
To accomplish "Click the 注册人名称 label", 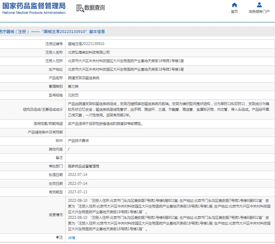I will pos(54,52).
